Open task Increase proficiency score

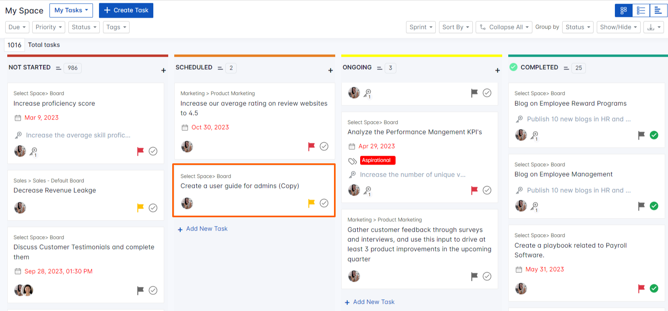[54, 103]
